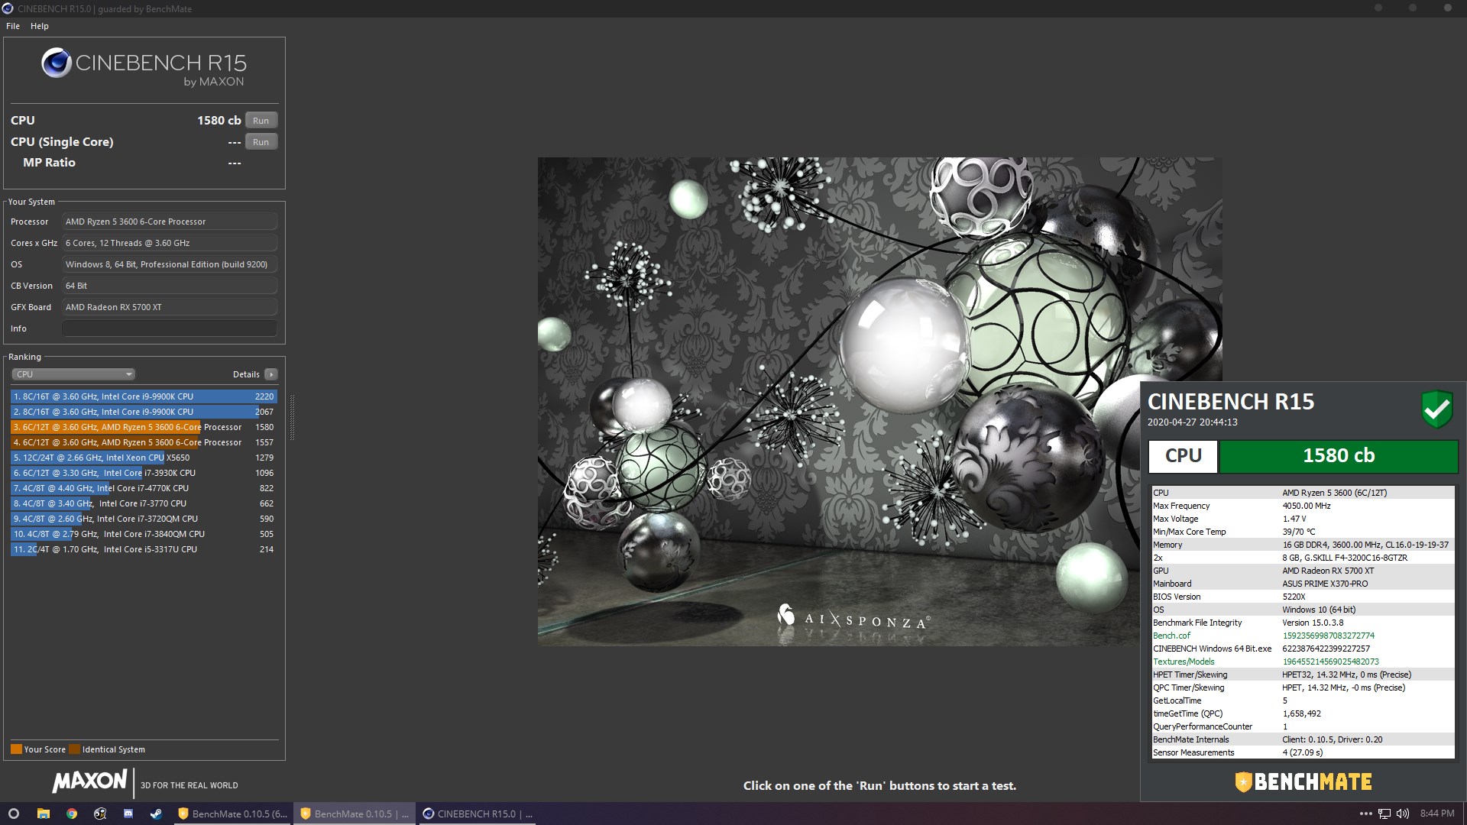The width and height of the screenshot is (1467, 825).
Task: Click the OS field showing Windows 8
Action: [x=170, y=264]
